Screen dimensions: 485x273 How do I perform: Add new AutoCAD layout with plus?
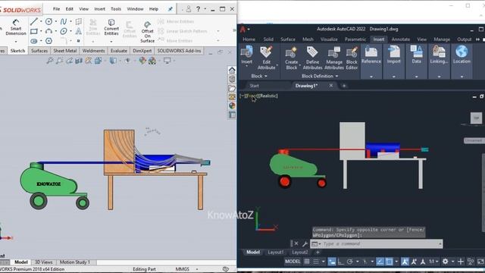[x=318, y=253]
